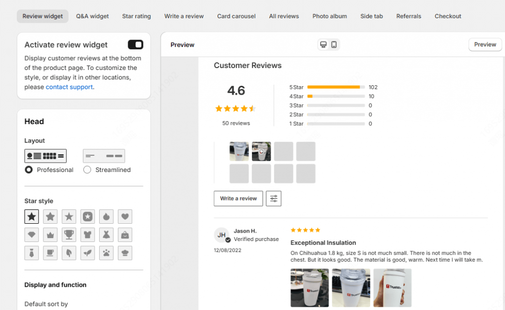505x310 pixels.
Task: Select the diamond star style
Action: (x=32, y=235)
